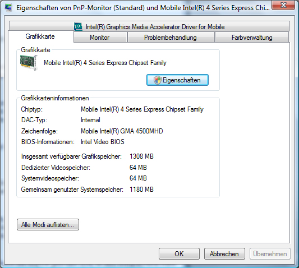299x268 pixels.
Task: Open the Problembehandlung tab
Action: click(x=171, y=37)
